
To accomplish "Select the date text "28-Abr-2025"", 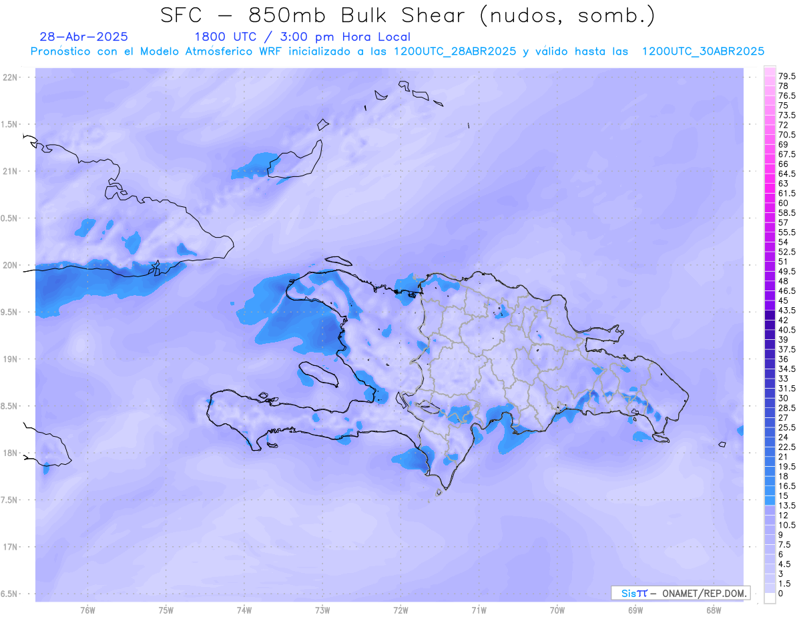I will tap(84, 37).
